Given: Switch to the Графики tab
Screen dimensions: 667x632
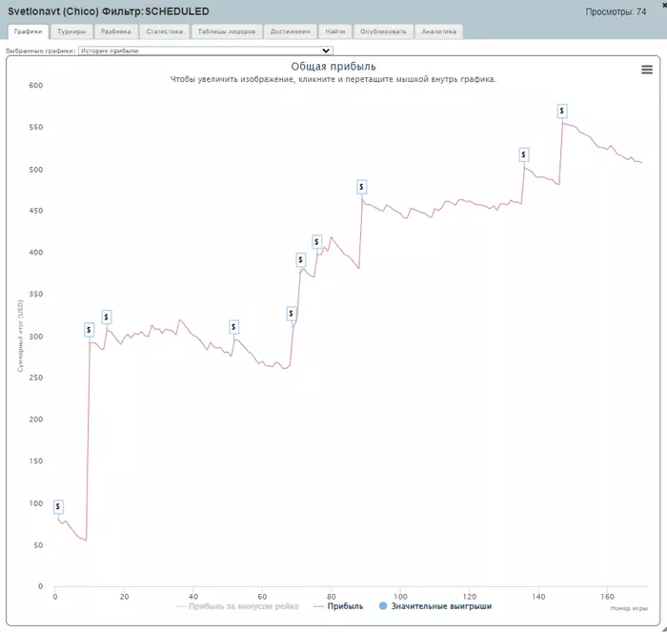Looking at the screenshot, I should [28, 31].
